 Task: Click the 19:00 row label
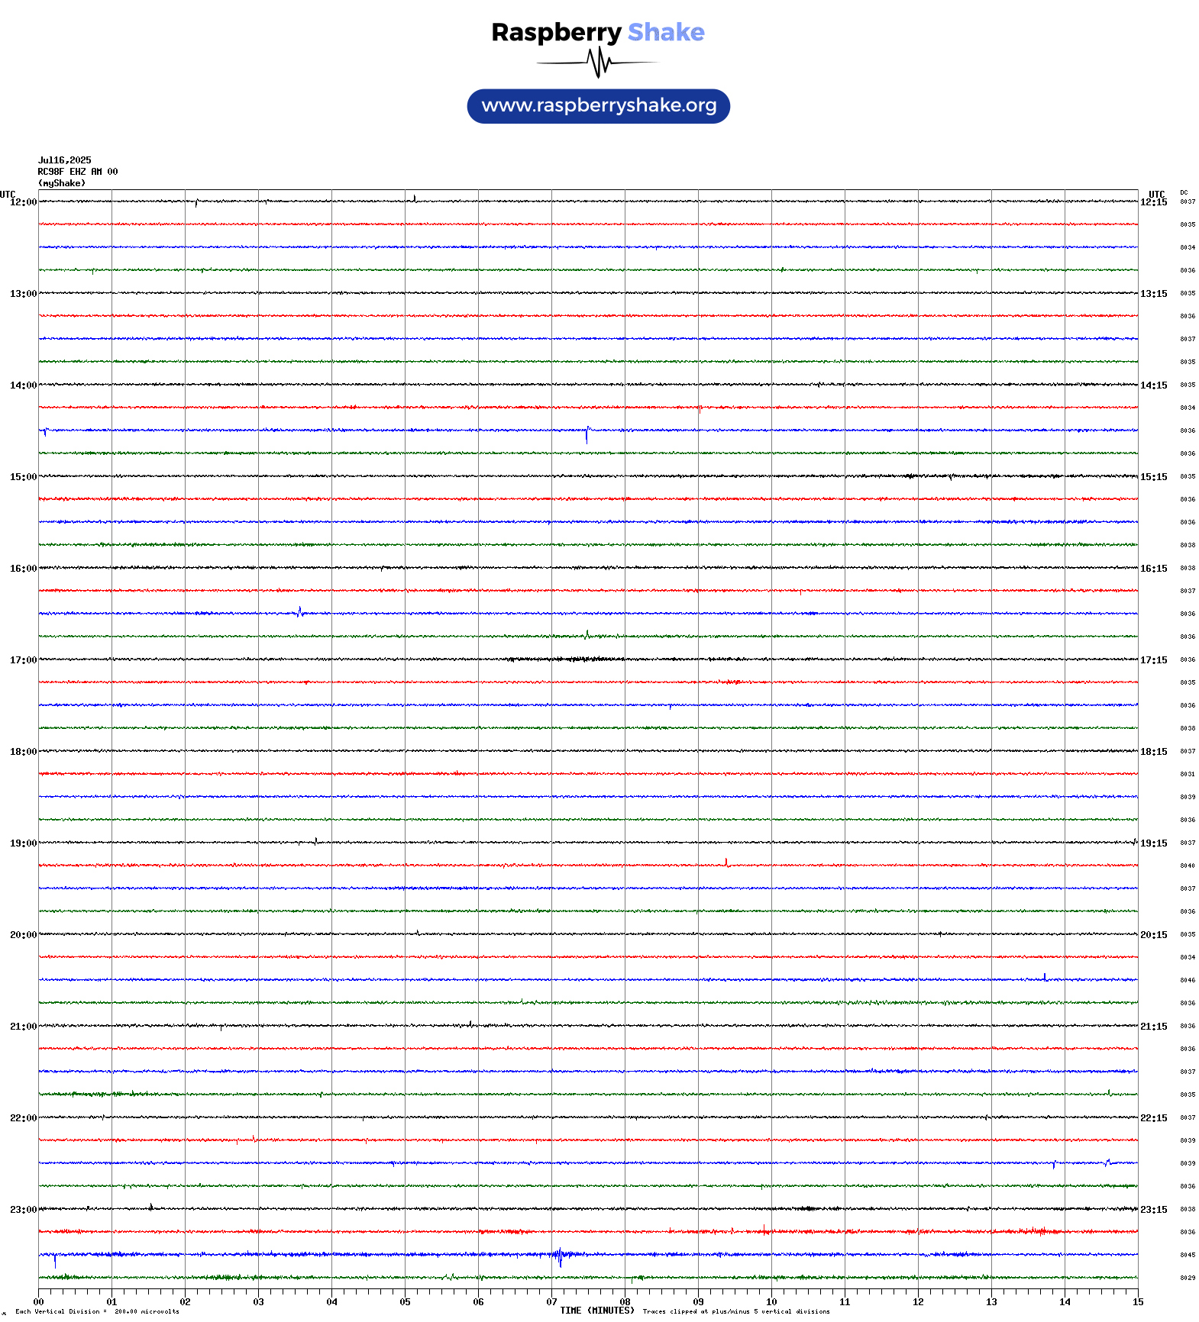[x=23, y=843]
